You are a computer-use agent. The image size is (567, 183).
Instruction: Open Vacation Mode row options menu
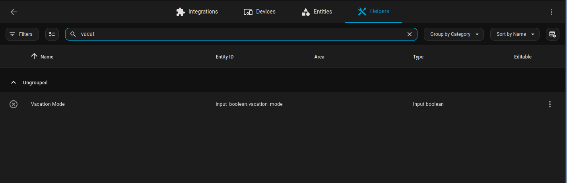(x=550, y=104)
